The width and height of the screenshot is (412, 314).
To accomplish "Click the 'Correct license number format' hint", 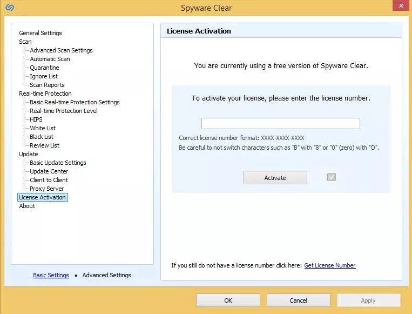I will pyautogui.click(x=241, y=138).
